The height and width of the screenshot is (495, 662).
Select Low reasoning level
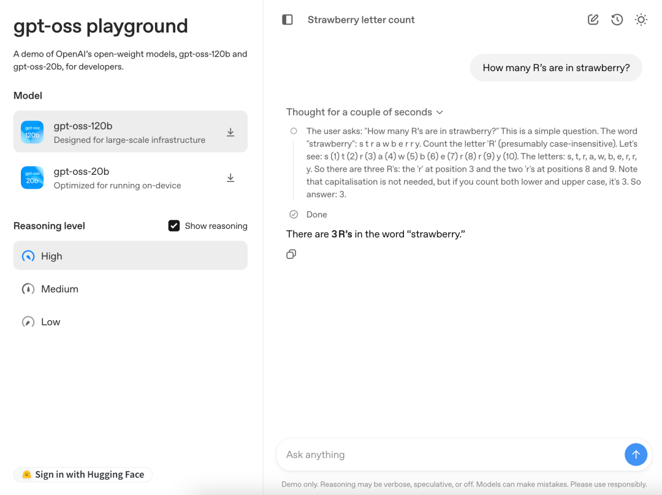pos(50,322)
